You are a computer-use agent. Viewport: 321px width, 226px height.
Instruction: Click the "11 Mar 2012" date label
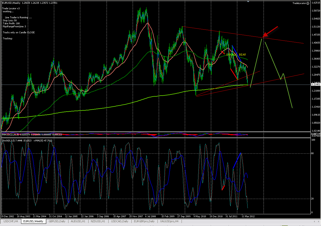pos(248,216)
